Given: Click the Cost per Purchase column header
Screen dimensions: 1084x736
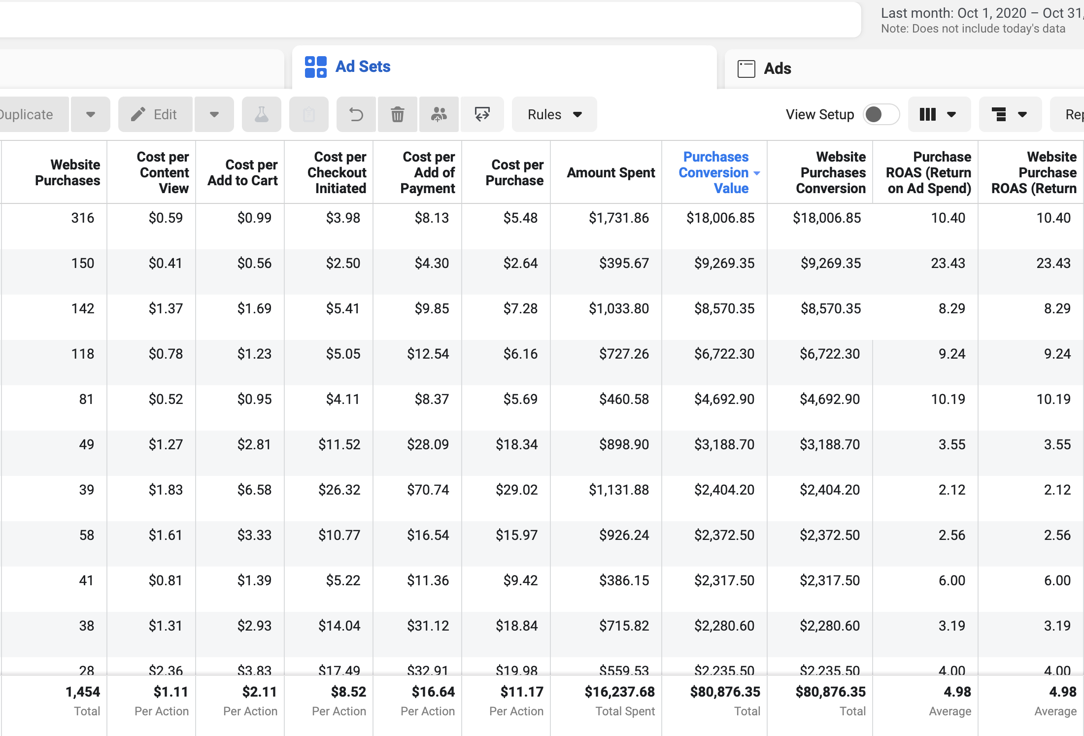Looking at the screenshot, I should click(506, 172).
